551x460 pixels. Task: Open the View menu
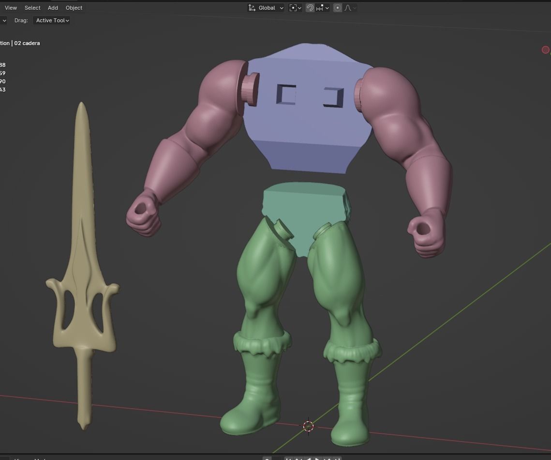[x=11, y=8]
